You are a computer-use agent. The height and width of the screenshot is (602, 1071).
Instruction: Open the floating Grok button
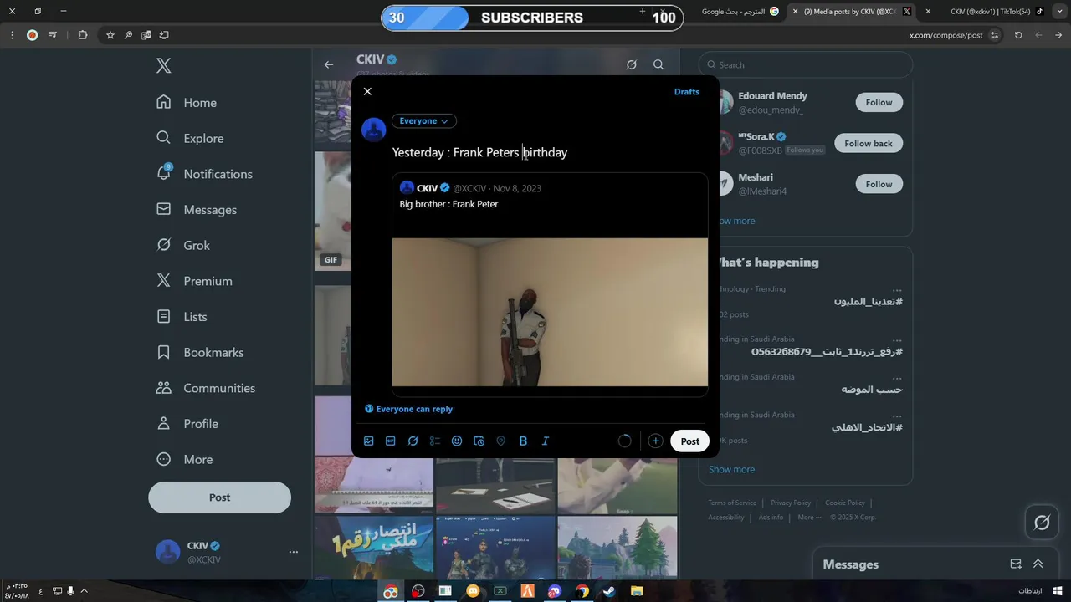[x=1042, y=523]
